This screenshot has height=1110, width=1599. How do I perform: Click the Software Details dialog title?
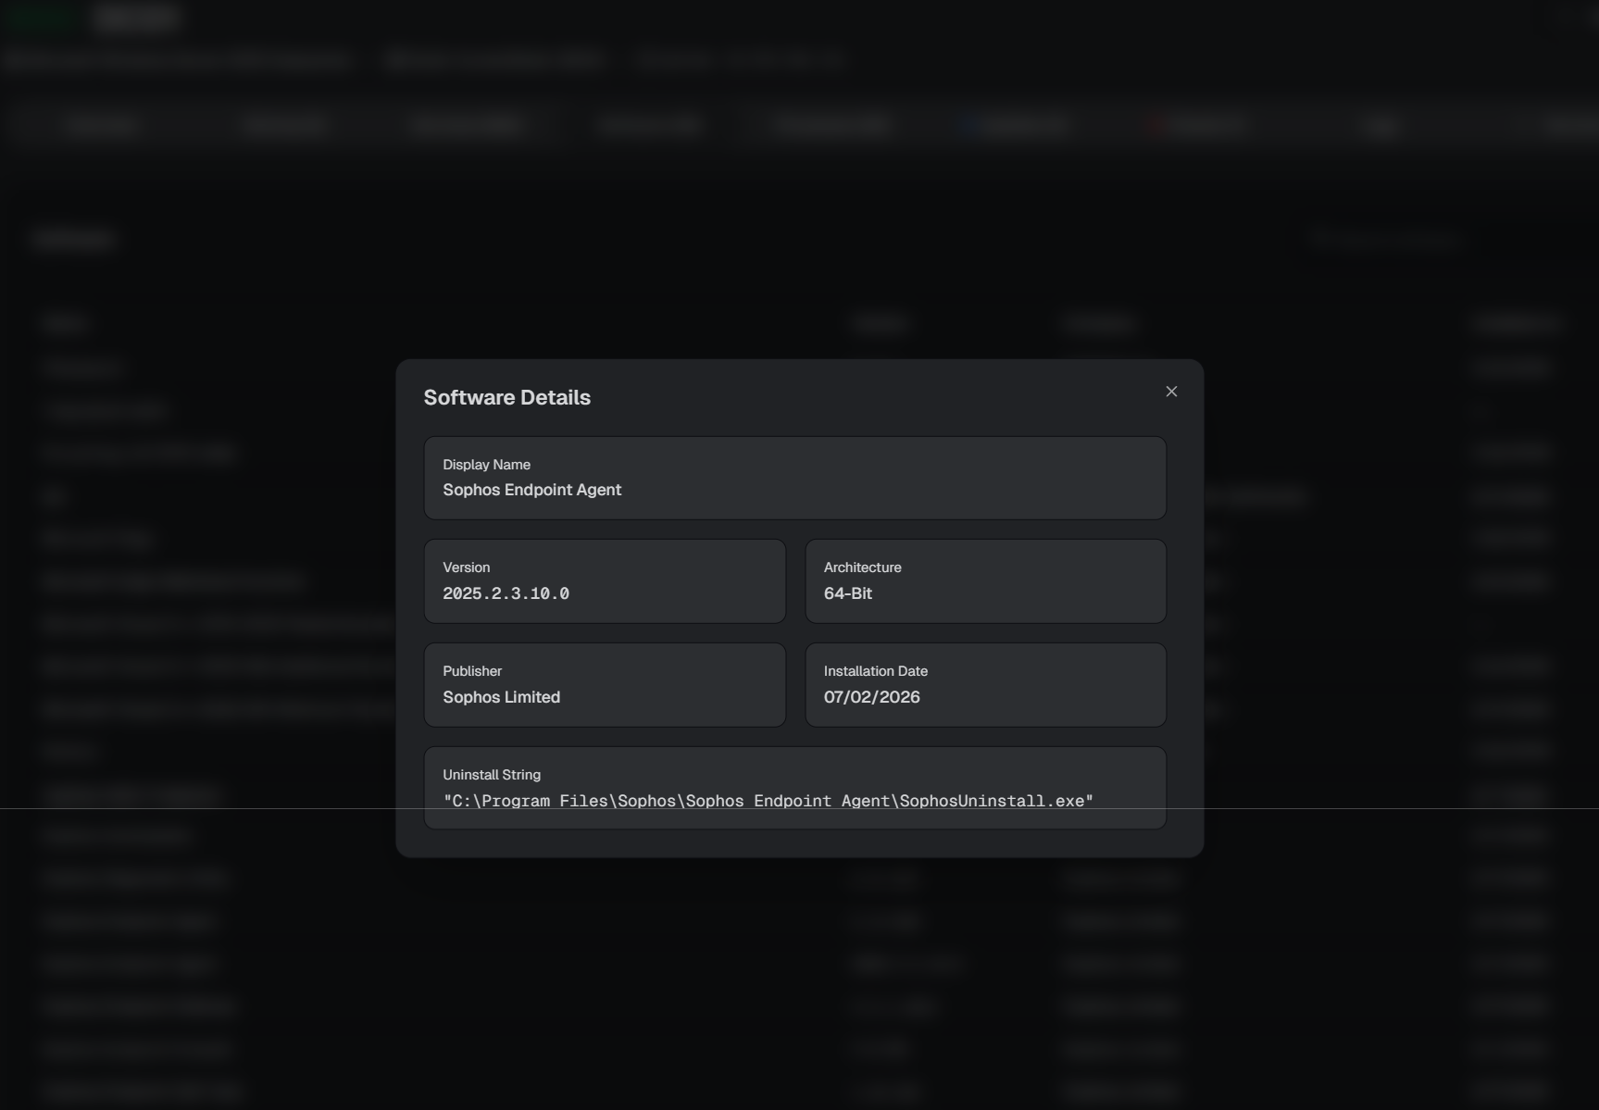point(506,397)
